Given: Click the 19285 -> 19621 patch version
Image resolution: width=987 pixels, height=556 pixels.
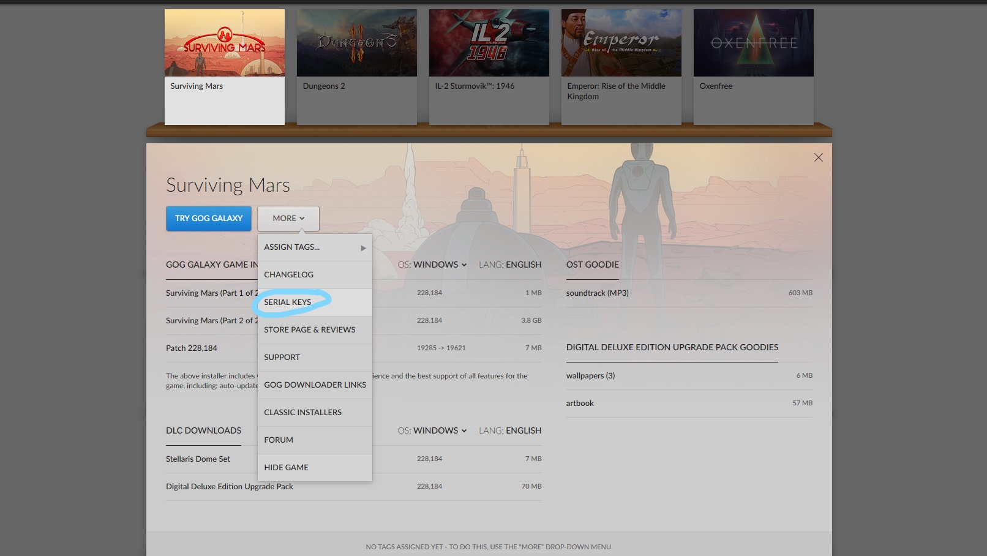Looking at the screenshot, I should pos(441,348).
